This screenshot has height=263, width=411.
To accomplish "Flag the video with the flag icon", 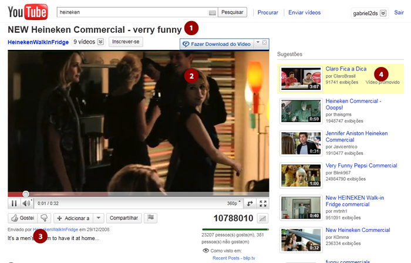I will coord(151,218).
